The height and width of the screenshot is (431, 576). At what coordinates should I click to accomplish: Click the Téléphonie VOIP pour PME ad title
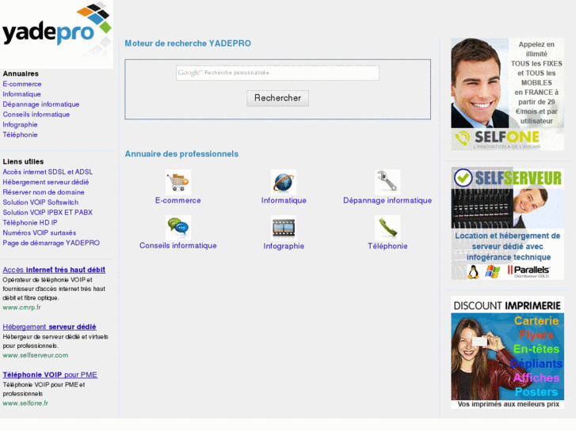[50, 375]
